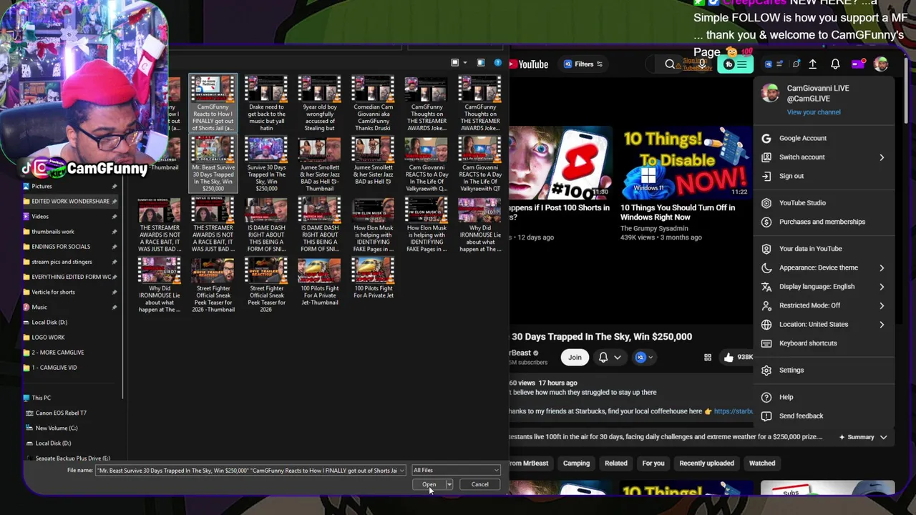The height and width of the screenshot is (515, 916).
Task: Click the grid icon next to the like button
Action: click(x=708, y=358)
